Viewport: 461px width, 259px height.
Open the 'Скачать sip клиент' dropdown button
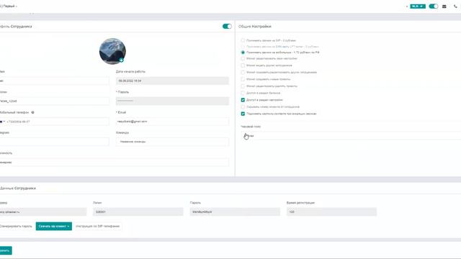[x=54, y=226]
